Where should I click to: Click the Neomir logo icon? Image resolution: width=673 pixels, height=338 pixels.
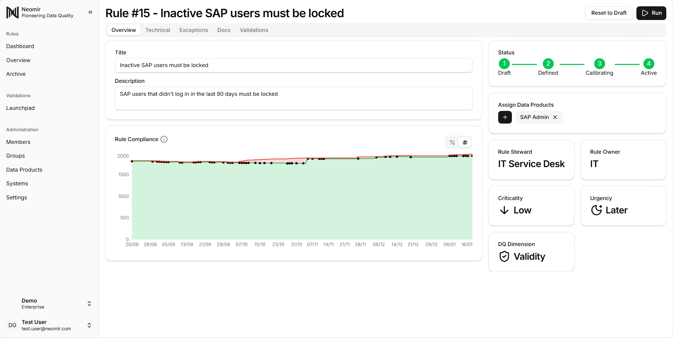12,12
